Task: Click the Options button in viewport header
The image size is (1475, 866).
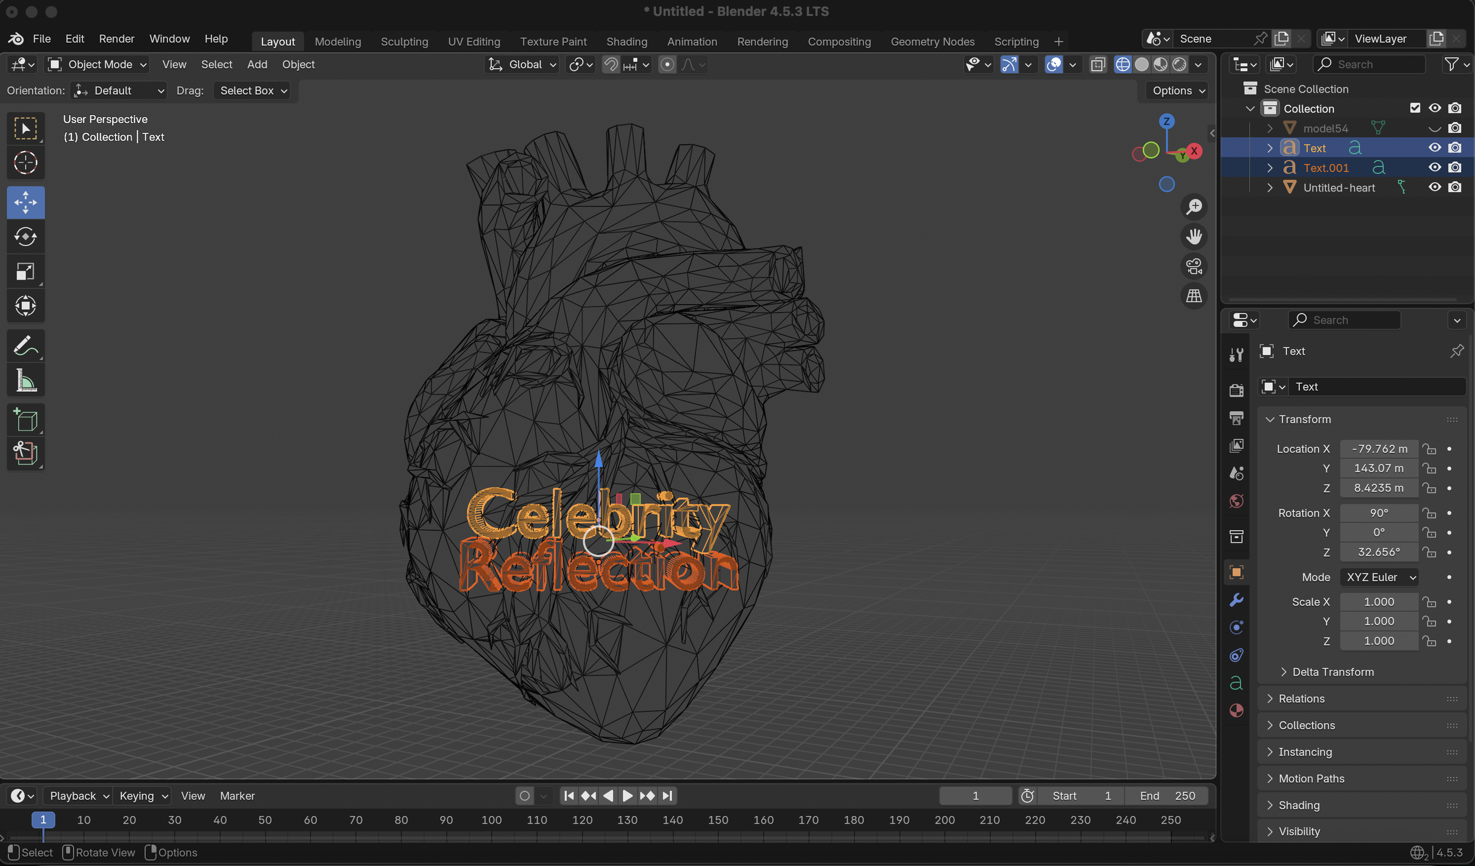Action: [1178, 90]
